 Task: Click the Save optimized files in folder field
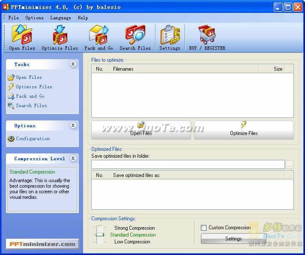click(x=188, y=165)
